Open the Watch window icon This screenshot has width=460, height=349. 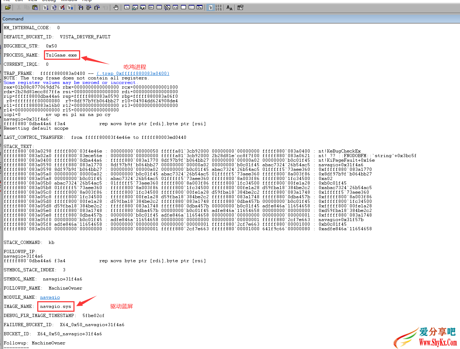pyautogui.click(x=135, y=7)
